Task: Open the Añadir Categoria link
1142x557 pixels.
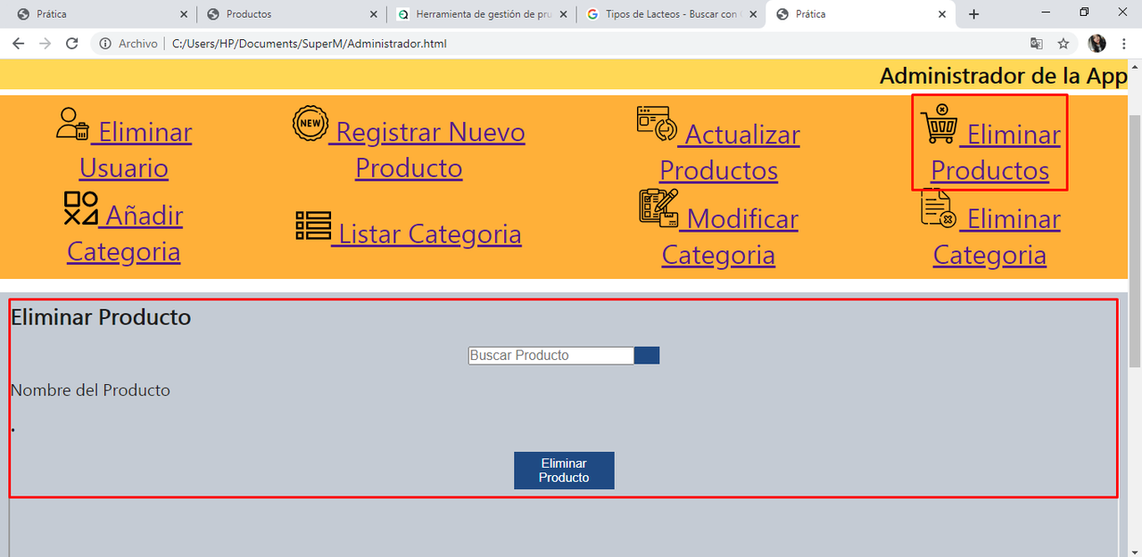Action: click(124, 233)
